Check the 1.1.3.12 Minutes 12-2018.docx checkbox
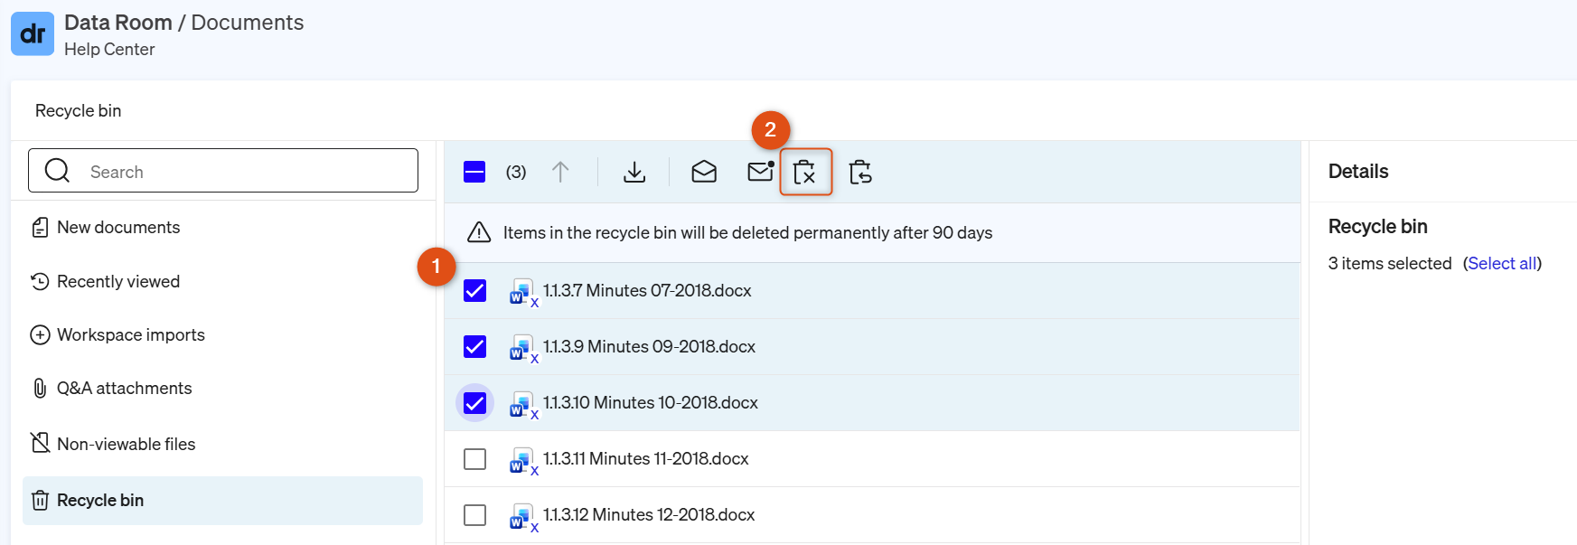The height and width of the screenshot is (545, 1577). coord(474,514)
